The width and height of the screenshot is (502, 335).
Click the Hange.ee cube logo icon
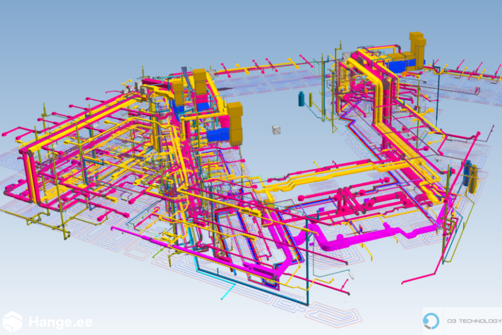12,322
